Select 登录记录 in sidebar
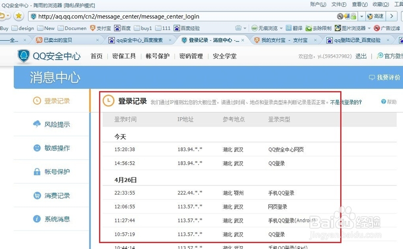Viewport: 403px width, 249px height. [x=52, y=101]
